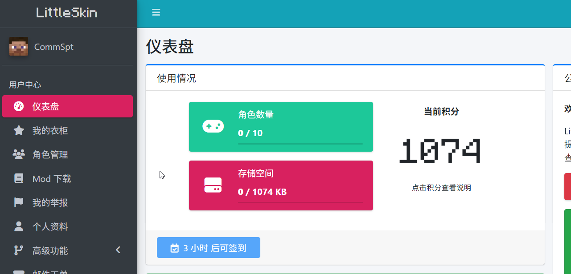The width and height of the screenshot is (571, 274).
Task: Open 我的衣柜 menu item
Action: (x=50, y=130)
